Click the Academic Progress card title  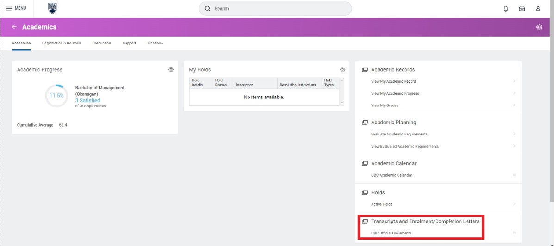(40, 69)
